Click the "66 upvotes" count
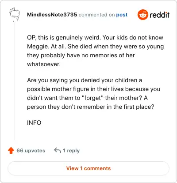177x183 pixels. [31, 151]
